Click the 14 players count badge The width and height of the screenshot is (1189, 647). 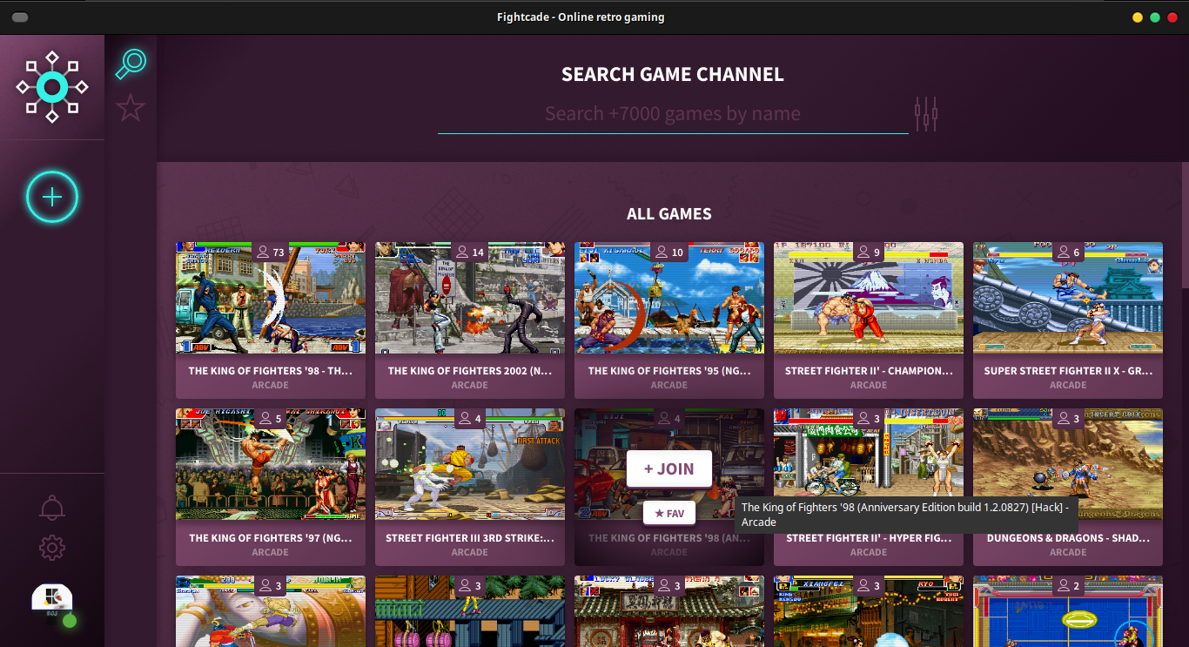click(470, 253)
